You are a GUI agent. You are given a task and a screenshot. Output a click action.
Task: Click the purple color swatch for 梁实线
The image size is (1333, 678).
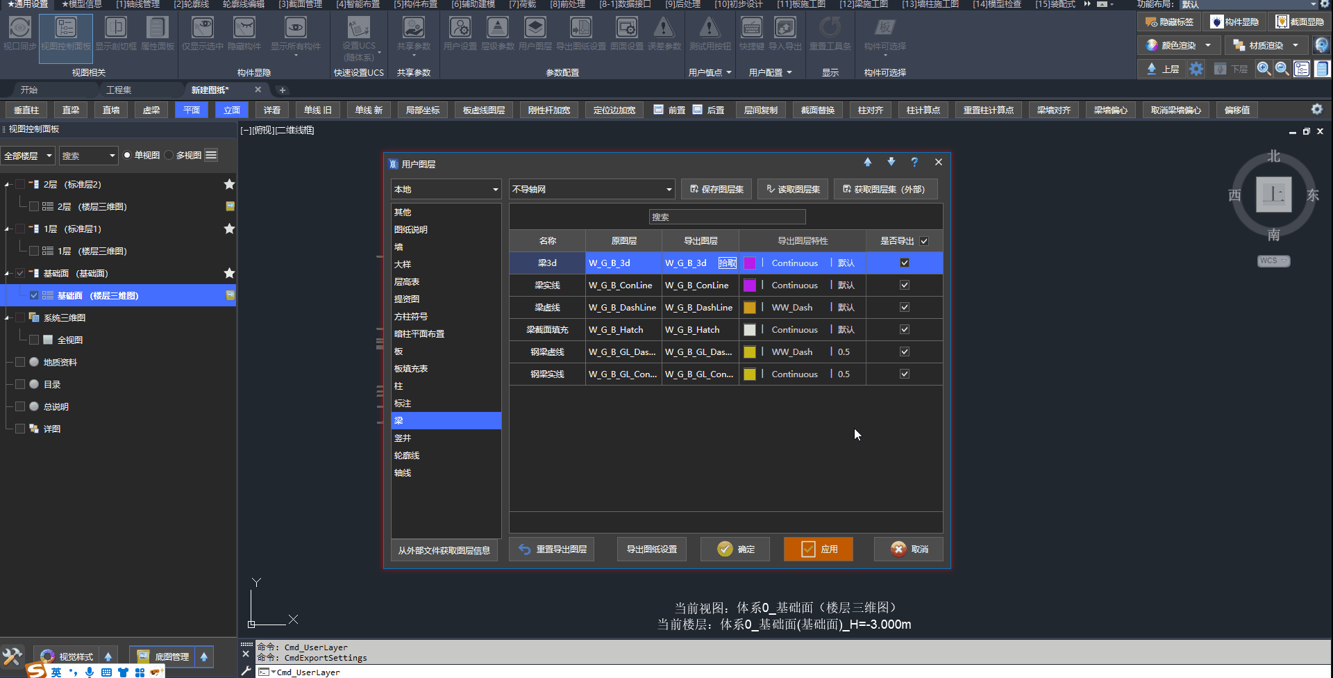click(x=750, y=286)
